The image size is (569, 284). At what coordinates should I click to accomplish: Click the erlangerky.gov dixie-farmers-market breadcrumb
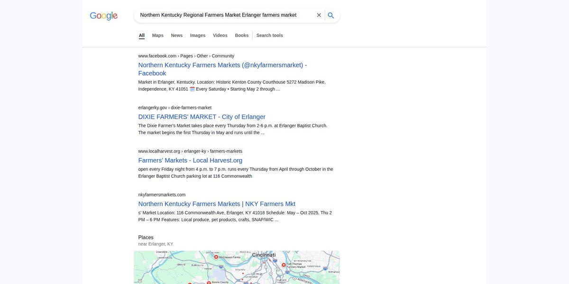pyautogui.click(x=175, y=107)
